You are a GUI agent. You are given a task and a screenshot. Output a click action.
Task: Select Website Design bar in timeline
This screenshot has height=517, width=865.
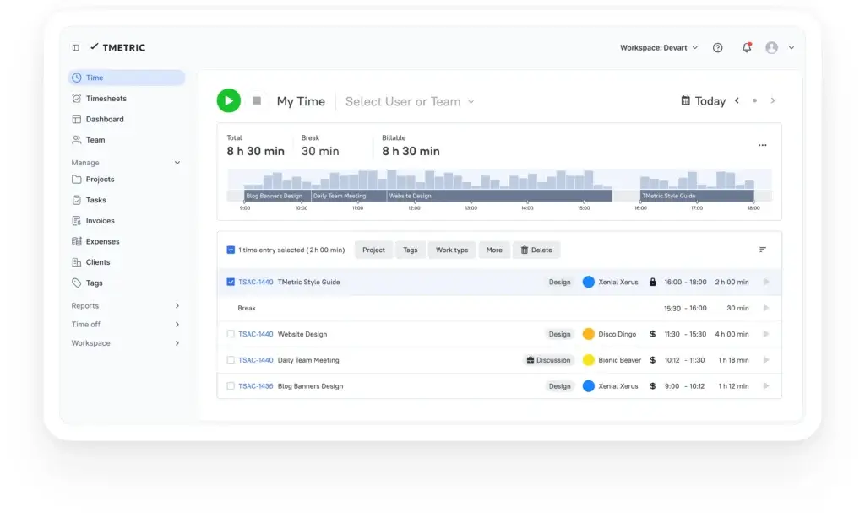click(x=499, y=196)
